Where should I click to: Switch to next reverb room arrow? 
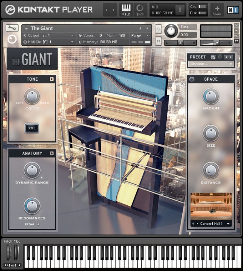click(x=197, y=224)
